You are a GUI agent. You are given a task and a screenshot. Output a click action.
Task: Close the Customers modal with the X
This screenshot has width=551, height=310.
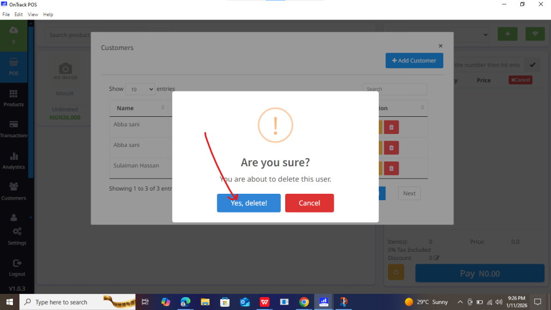440,46
